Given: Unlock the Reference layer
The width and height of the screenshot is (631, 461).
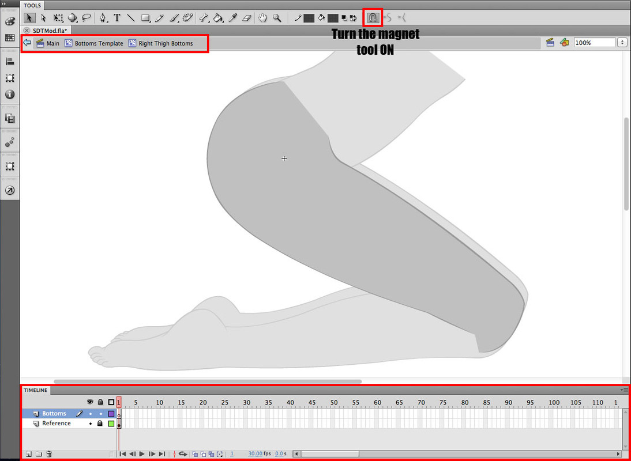Looking at the screenshot, I should point(100,424).
